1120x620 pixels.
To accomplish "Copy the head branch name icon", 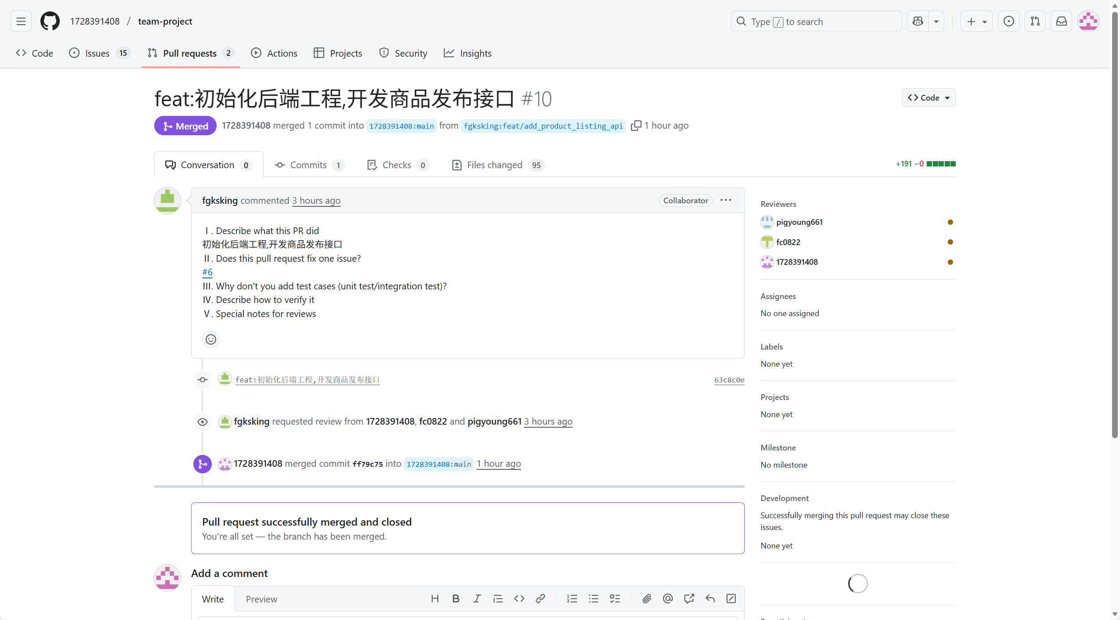I will click(x=635, y=126).
